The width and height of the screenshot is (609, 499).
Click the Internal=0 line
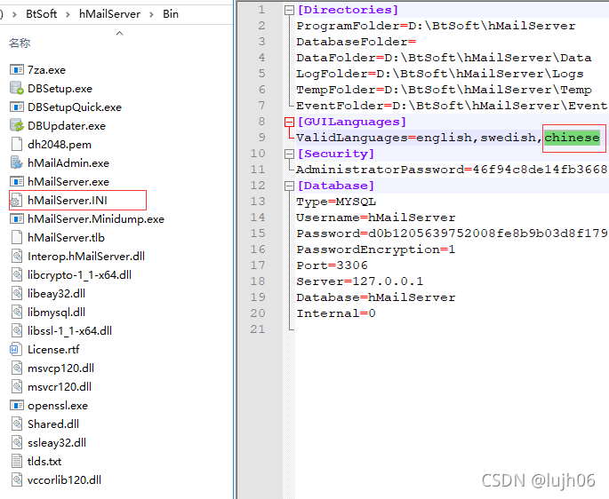point(336,313)
